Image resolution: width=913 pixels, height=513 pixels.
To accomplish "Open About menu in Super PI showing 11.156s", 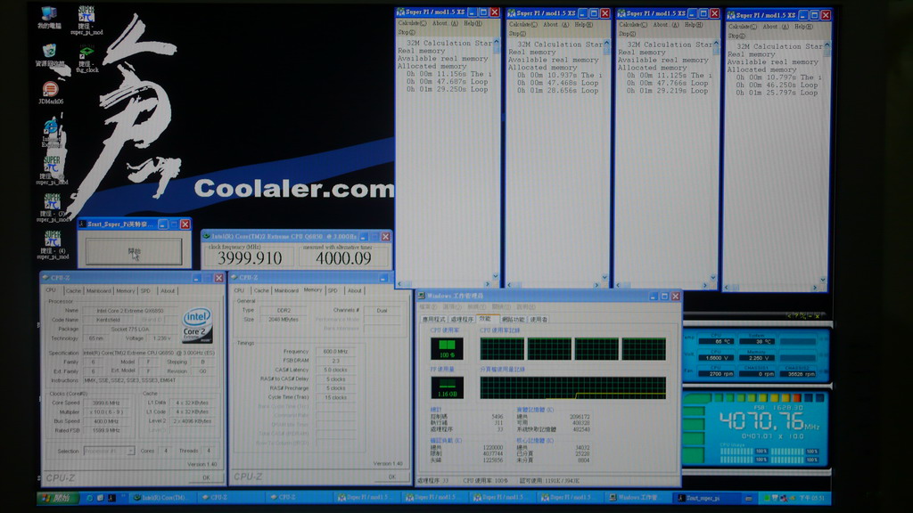I will 445,24.
